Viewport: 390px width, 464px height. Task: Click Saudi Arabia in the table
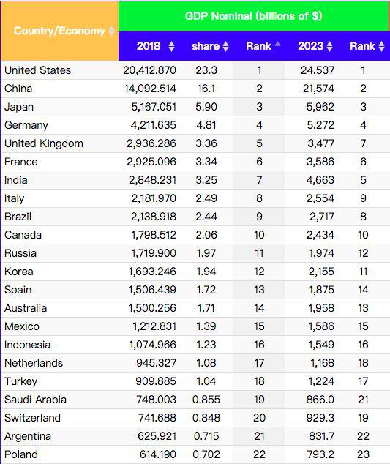point(36,400)
